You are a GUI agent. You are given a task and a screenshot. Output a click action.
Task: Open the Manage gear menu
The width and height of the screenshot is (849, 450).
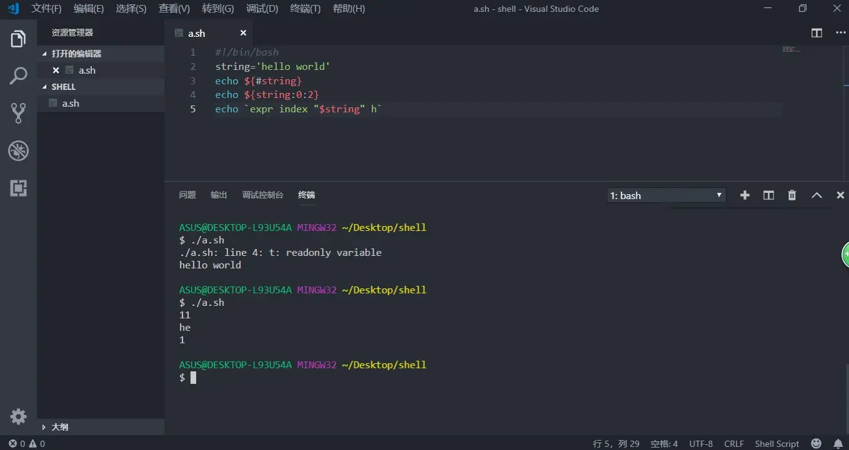click(x=18, y=416)
